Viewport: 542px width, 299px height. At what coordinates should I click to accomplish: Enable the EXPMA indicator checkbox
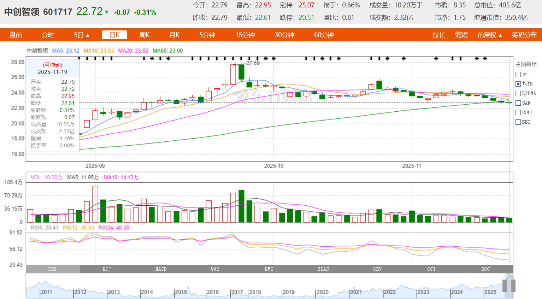pyautogui.click(x=518, y=93)
